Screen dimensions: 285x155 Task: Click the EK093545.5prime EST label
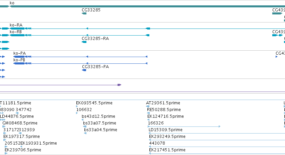coord(94,103)
